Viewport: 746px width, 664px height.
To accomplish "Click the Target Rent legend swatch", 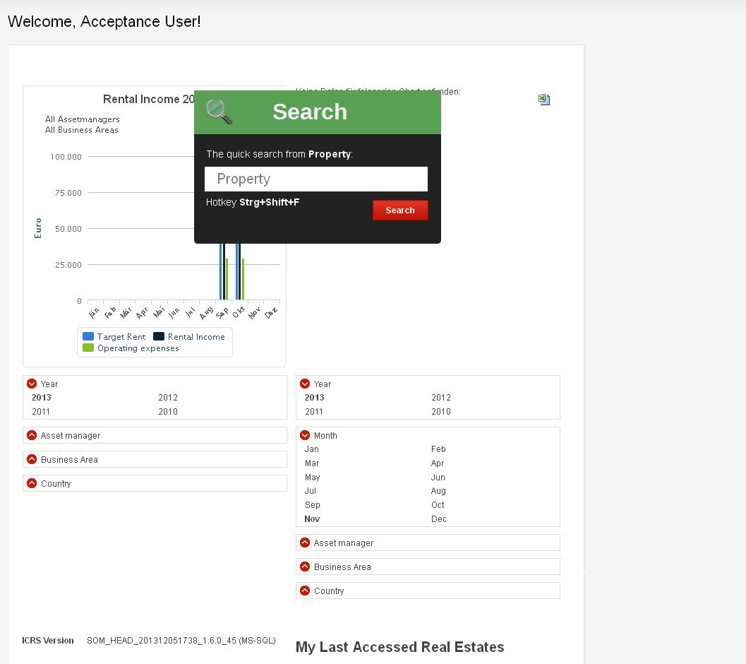I will (88, 337).
